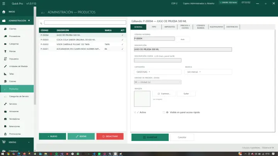Click the Código Interno field
The width and height of the screenshot is (278, 156).
tap(154, 39)
